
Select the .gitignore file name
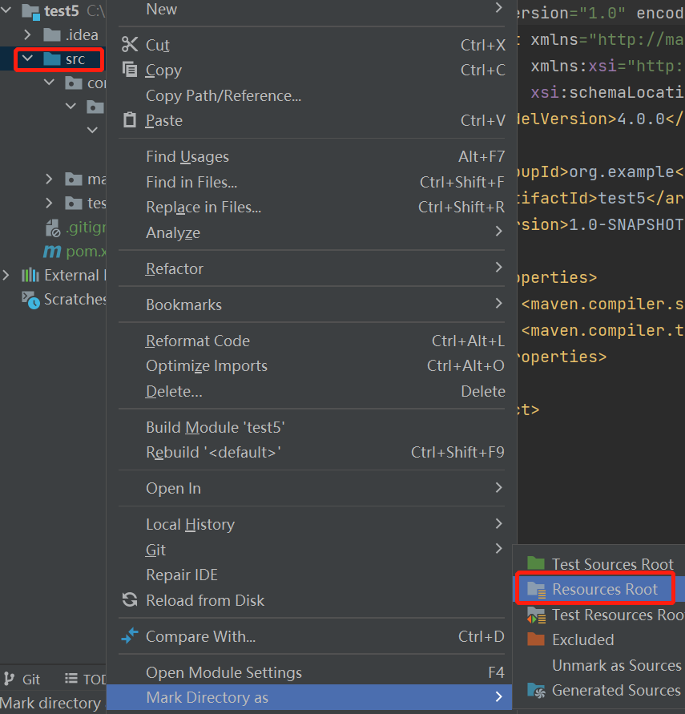tap(86, 227)
